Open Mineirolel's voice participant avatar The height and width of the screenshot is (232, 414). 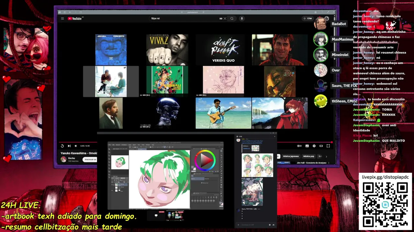321,55
